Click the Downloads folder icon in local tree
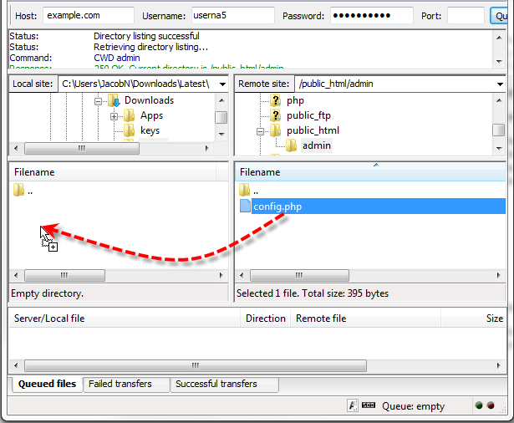 (x=114, y=100)
